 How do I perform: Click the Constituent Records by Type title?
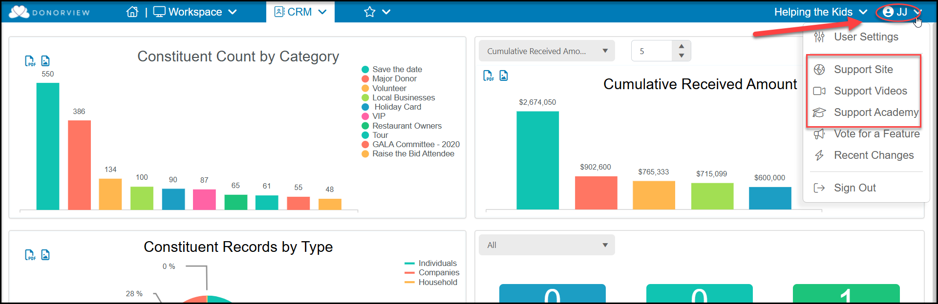[238, 247]
